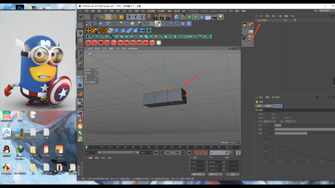
Task: Open the spline pen tool
Action: pos(183,17)
